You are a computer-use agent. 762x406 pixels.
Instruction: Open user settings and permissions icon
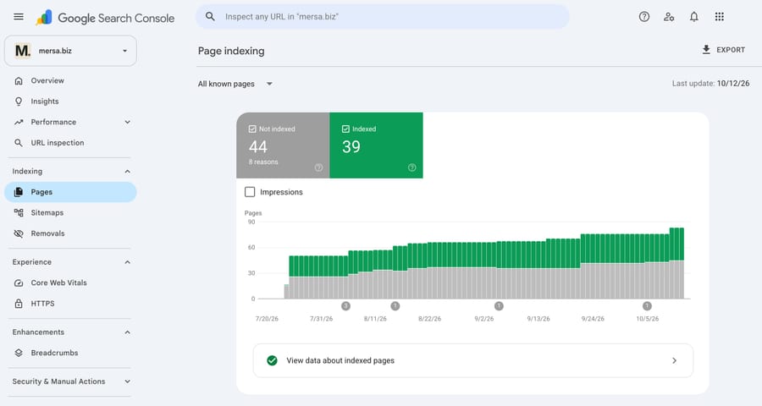[x=669, y=17]
